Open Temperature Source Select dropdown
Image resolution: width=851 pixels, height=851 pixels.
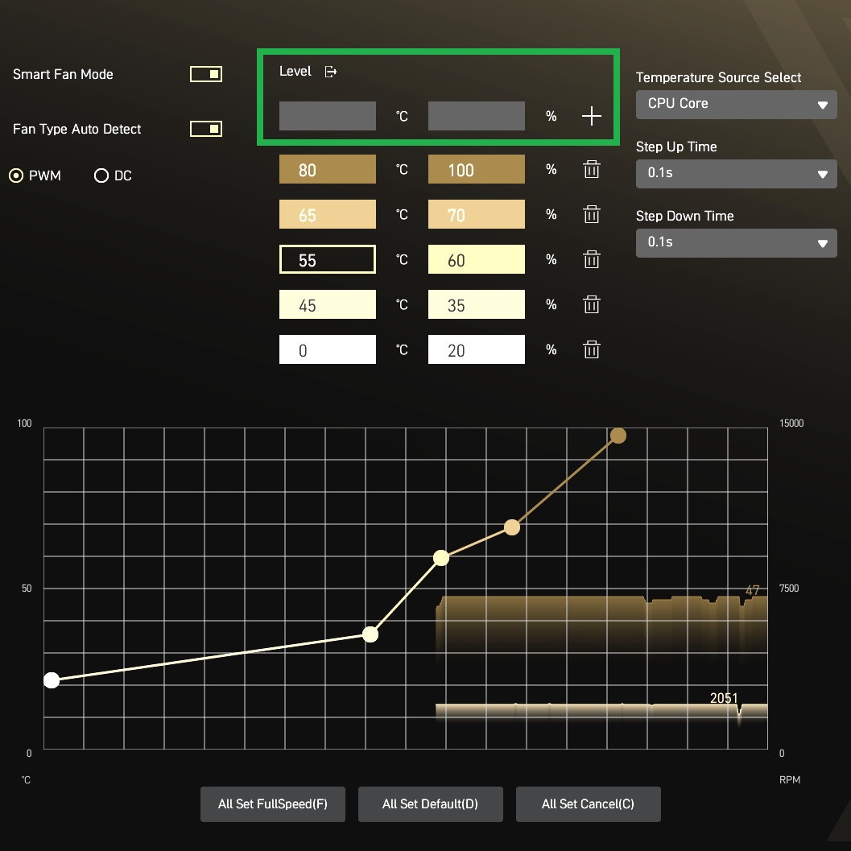[736, 105]
